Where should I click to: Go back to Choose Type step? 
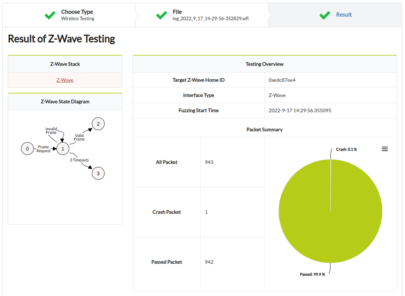77,15
